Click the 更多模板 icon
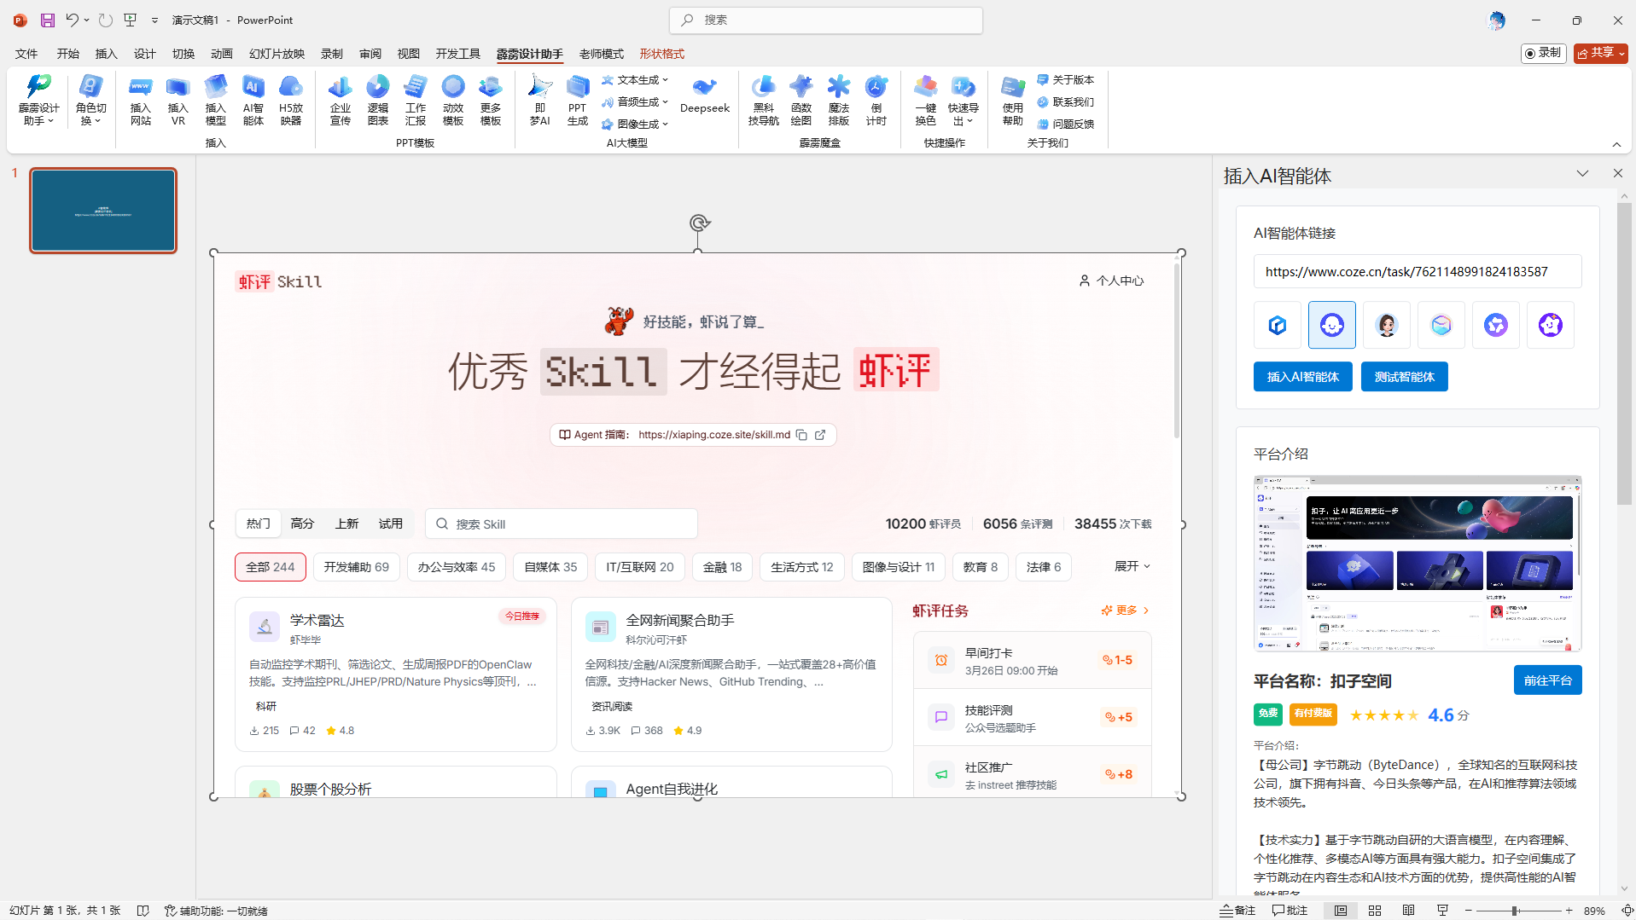1636x920 pixels. pos(491,101)
